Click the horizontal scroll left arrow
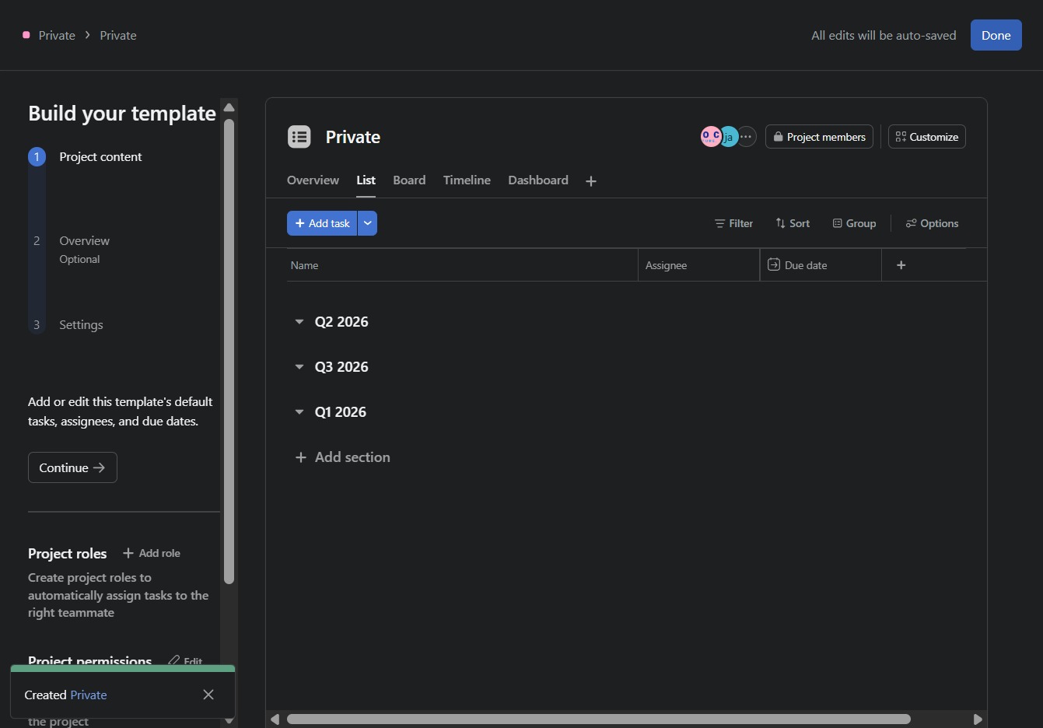 tap(275, 719)
